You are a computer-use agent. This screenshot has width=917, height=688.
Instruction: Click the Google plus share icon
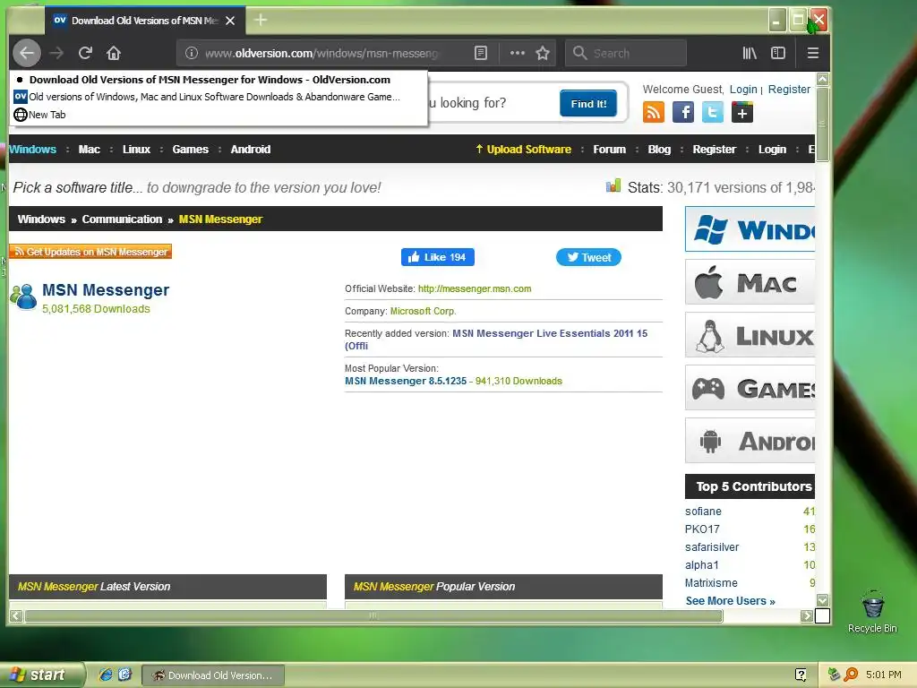point(742,112)
